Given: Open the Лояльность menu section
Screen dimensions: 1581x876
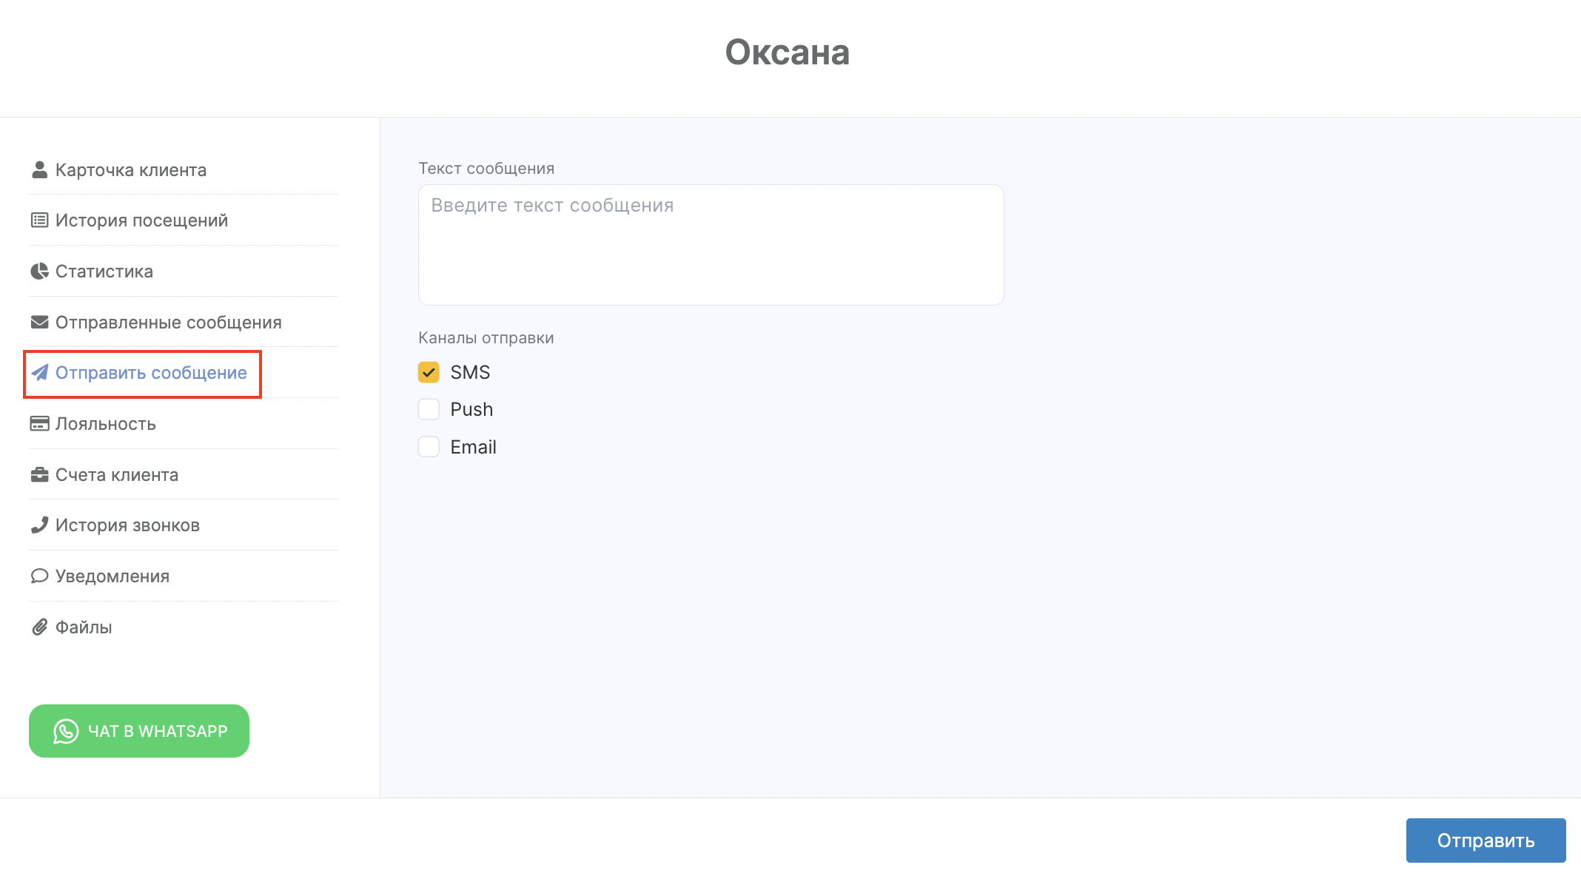Looking at the screenshot, I should click(106, 424).
